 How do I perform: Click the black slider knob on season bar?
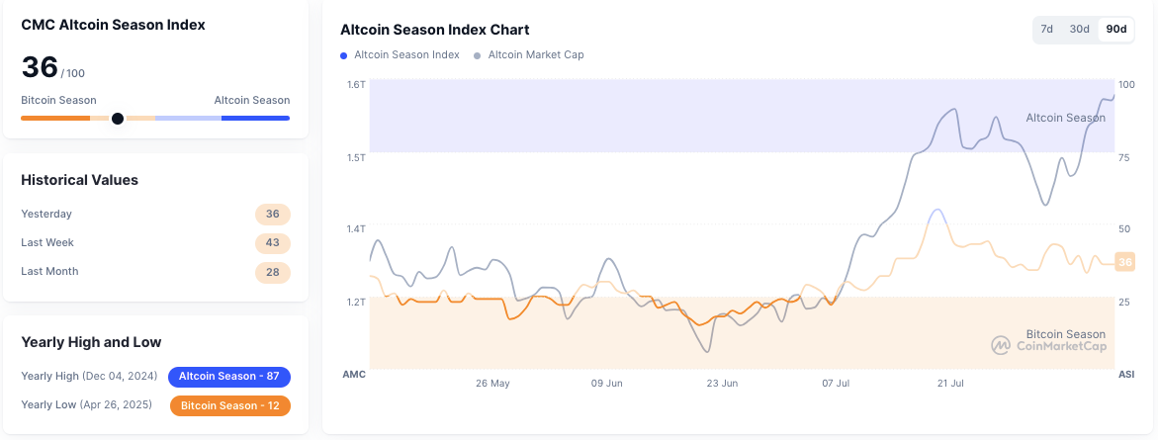[118, 119]
